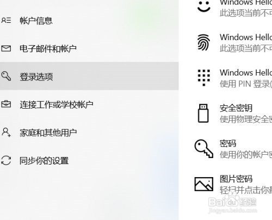The image size is (272, 220).
Task: Click the briefcase icon for work or school
Action: coord(6,104)
